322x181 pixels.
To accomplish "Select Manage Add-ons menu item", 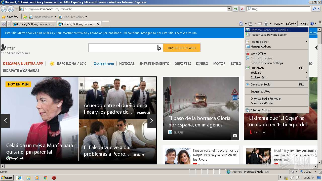I will coord(276,47).
